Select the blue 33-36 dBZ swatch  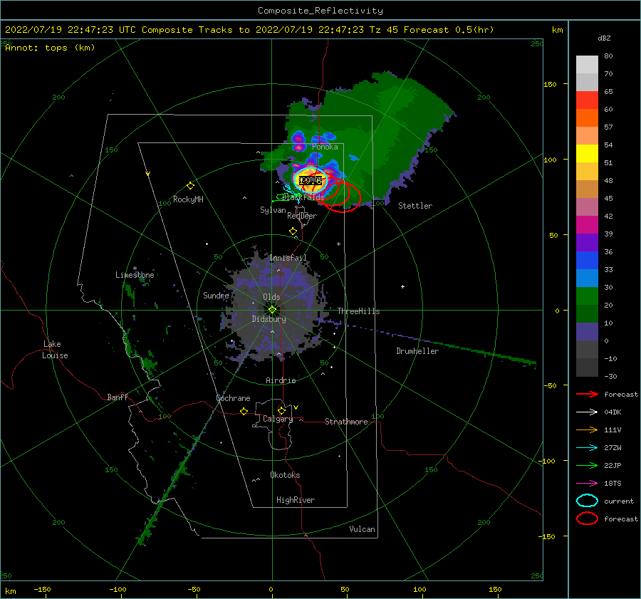(587, 261)
